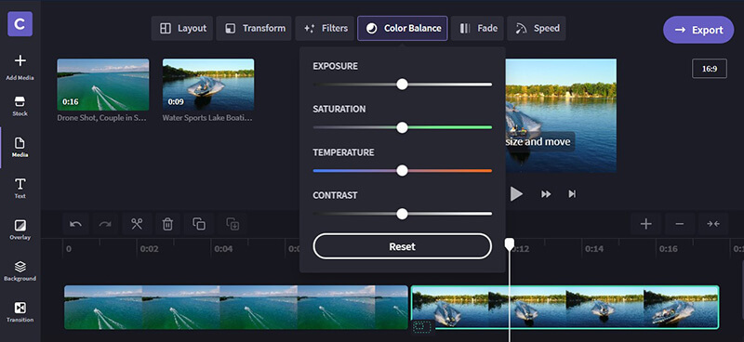Close the Color Balance tab panel
The width and height of the screenshot is (744, 342).
403,29
